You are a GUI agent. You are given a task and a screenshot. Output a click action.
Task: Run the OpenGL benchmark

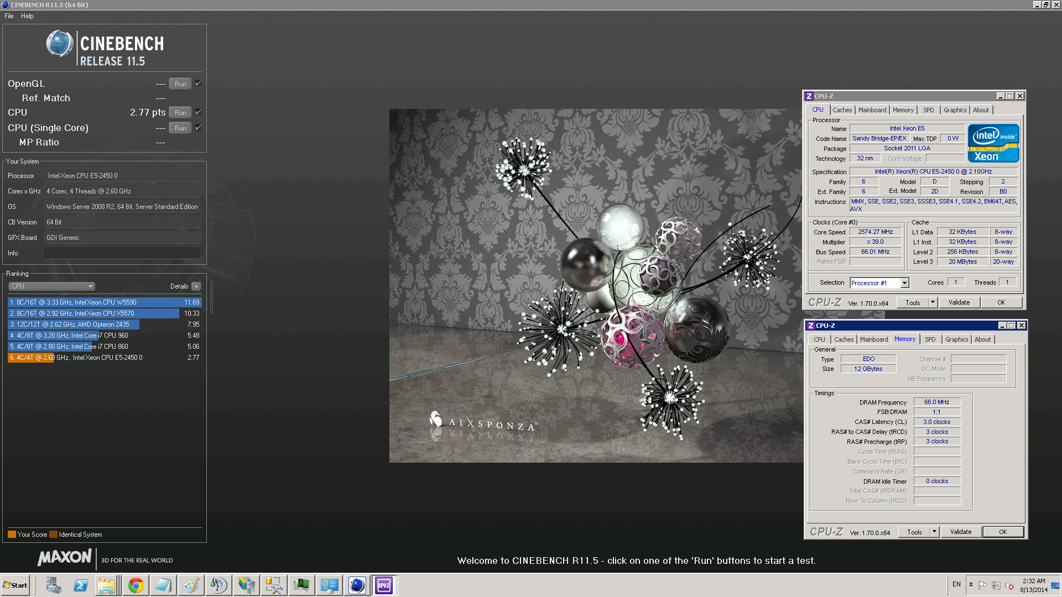click(180, 84)
